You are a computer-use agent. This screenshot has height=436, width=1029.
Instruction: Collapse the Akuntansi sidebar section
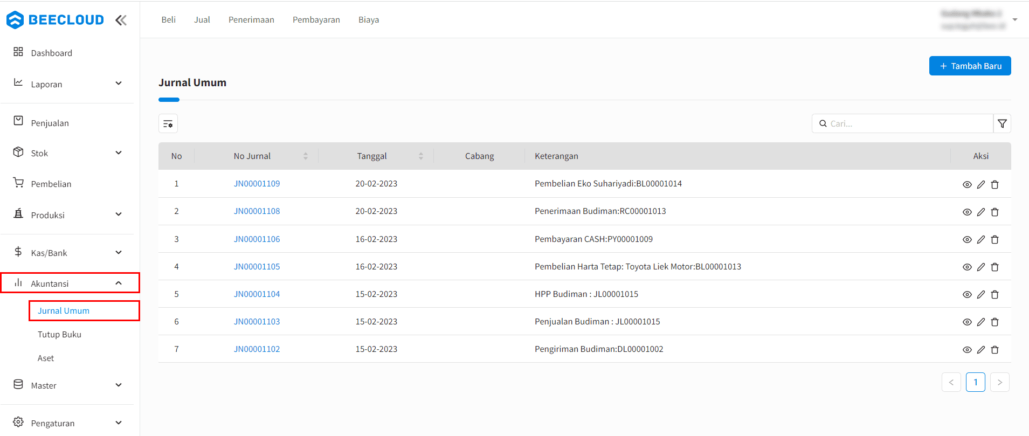[119, 283]
